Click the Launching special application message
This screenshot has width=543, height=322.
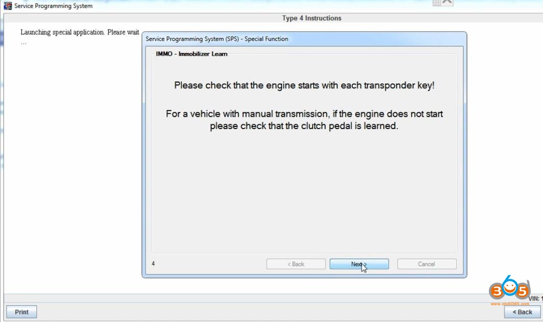tap(79, 32)
